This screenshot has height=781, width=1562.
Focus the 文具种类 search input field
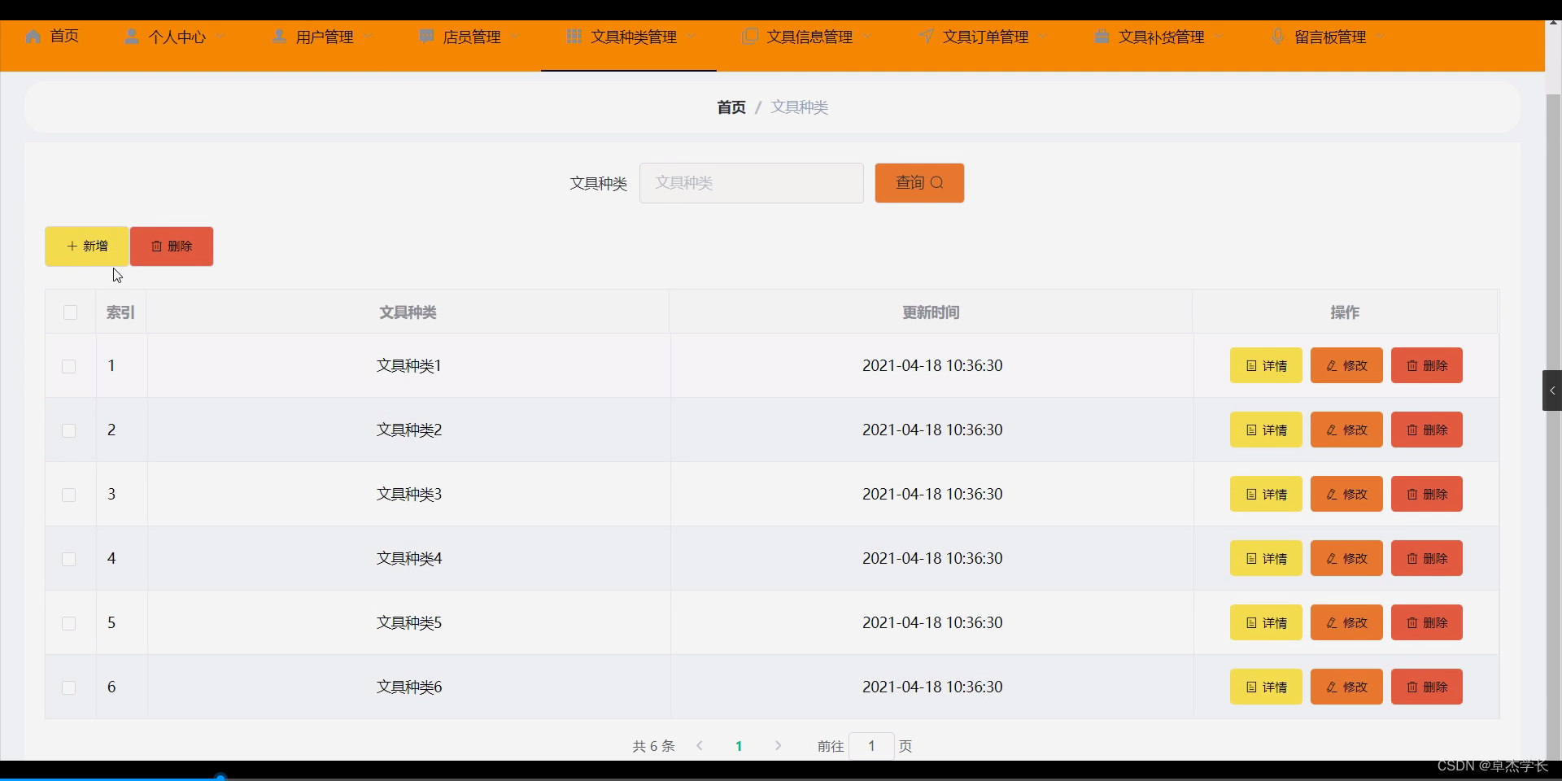click(752, 183)
